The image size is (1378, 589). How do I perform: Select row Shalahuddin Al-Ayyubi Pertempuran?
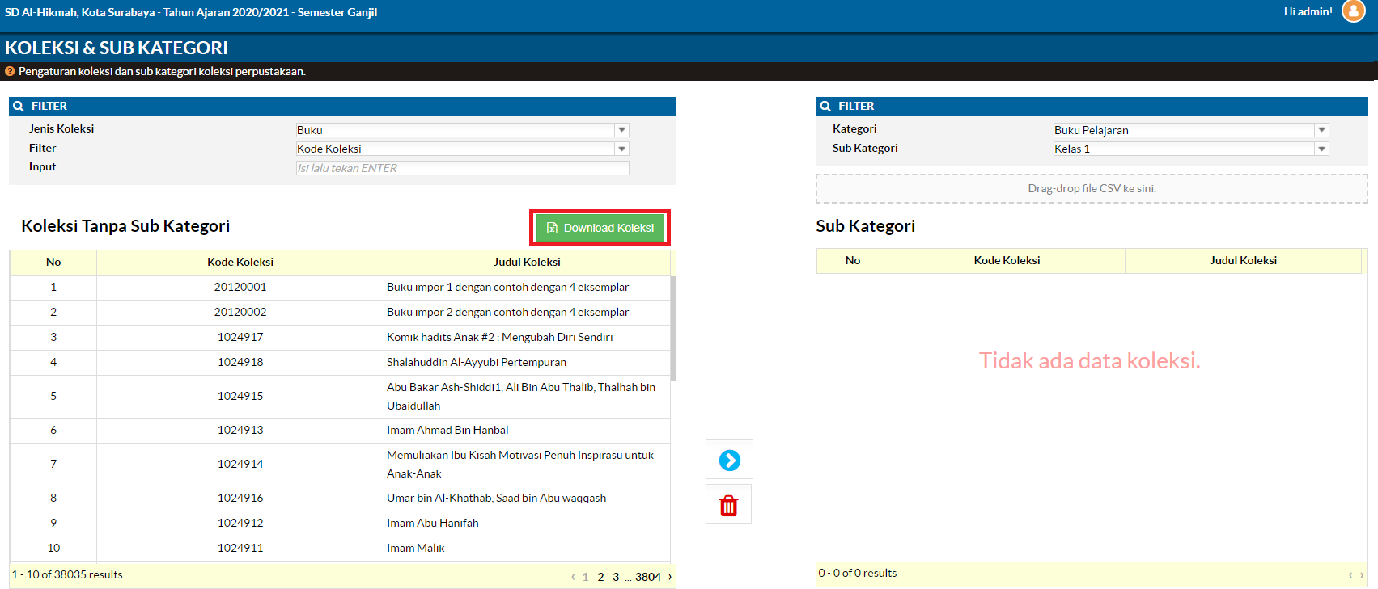click(x=340, y=362)
